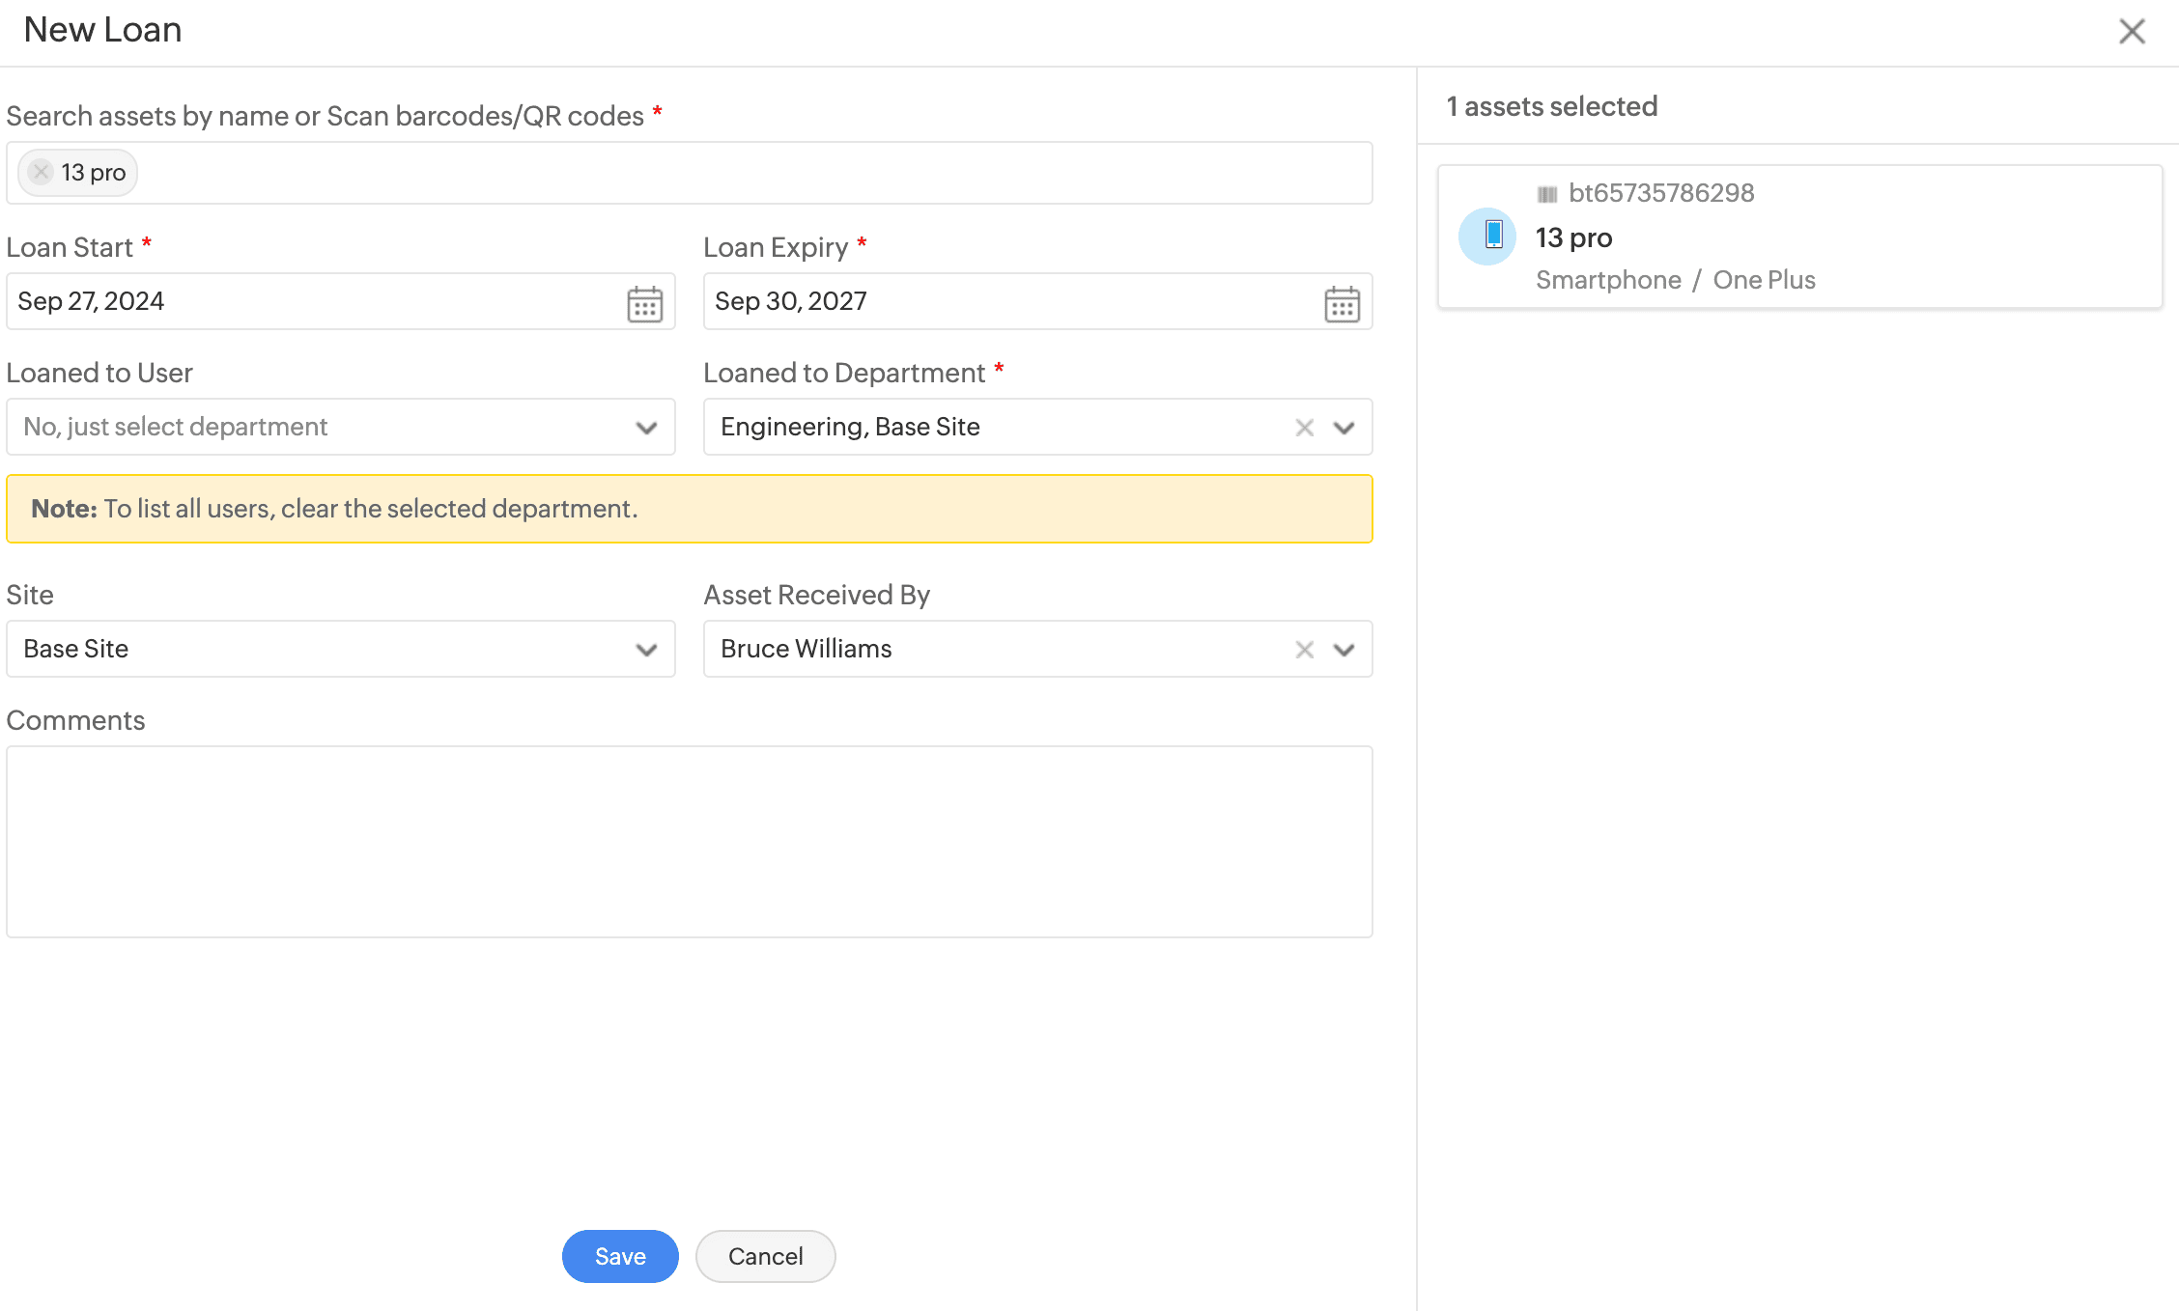Clear the Engineering, Base Site department selection

(x=1304, y=428)
